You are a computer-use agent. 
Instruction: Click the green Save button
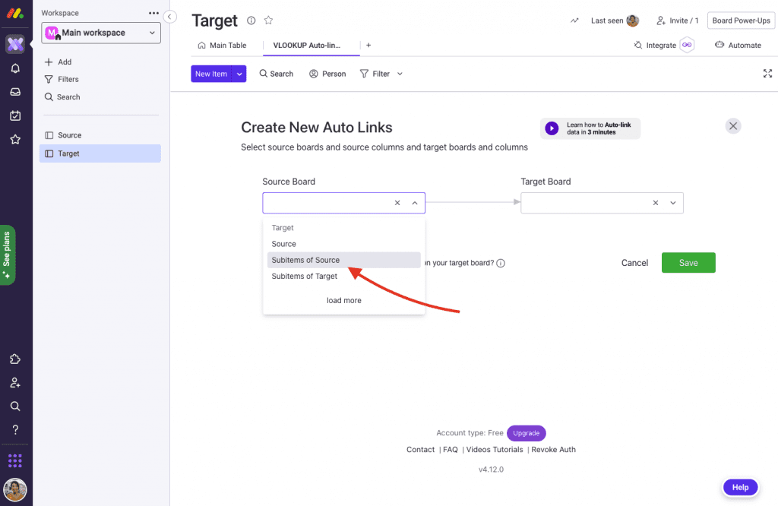click(x=688, y=263)
